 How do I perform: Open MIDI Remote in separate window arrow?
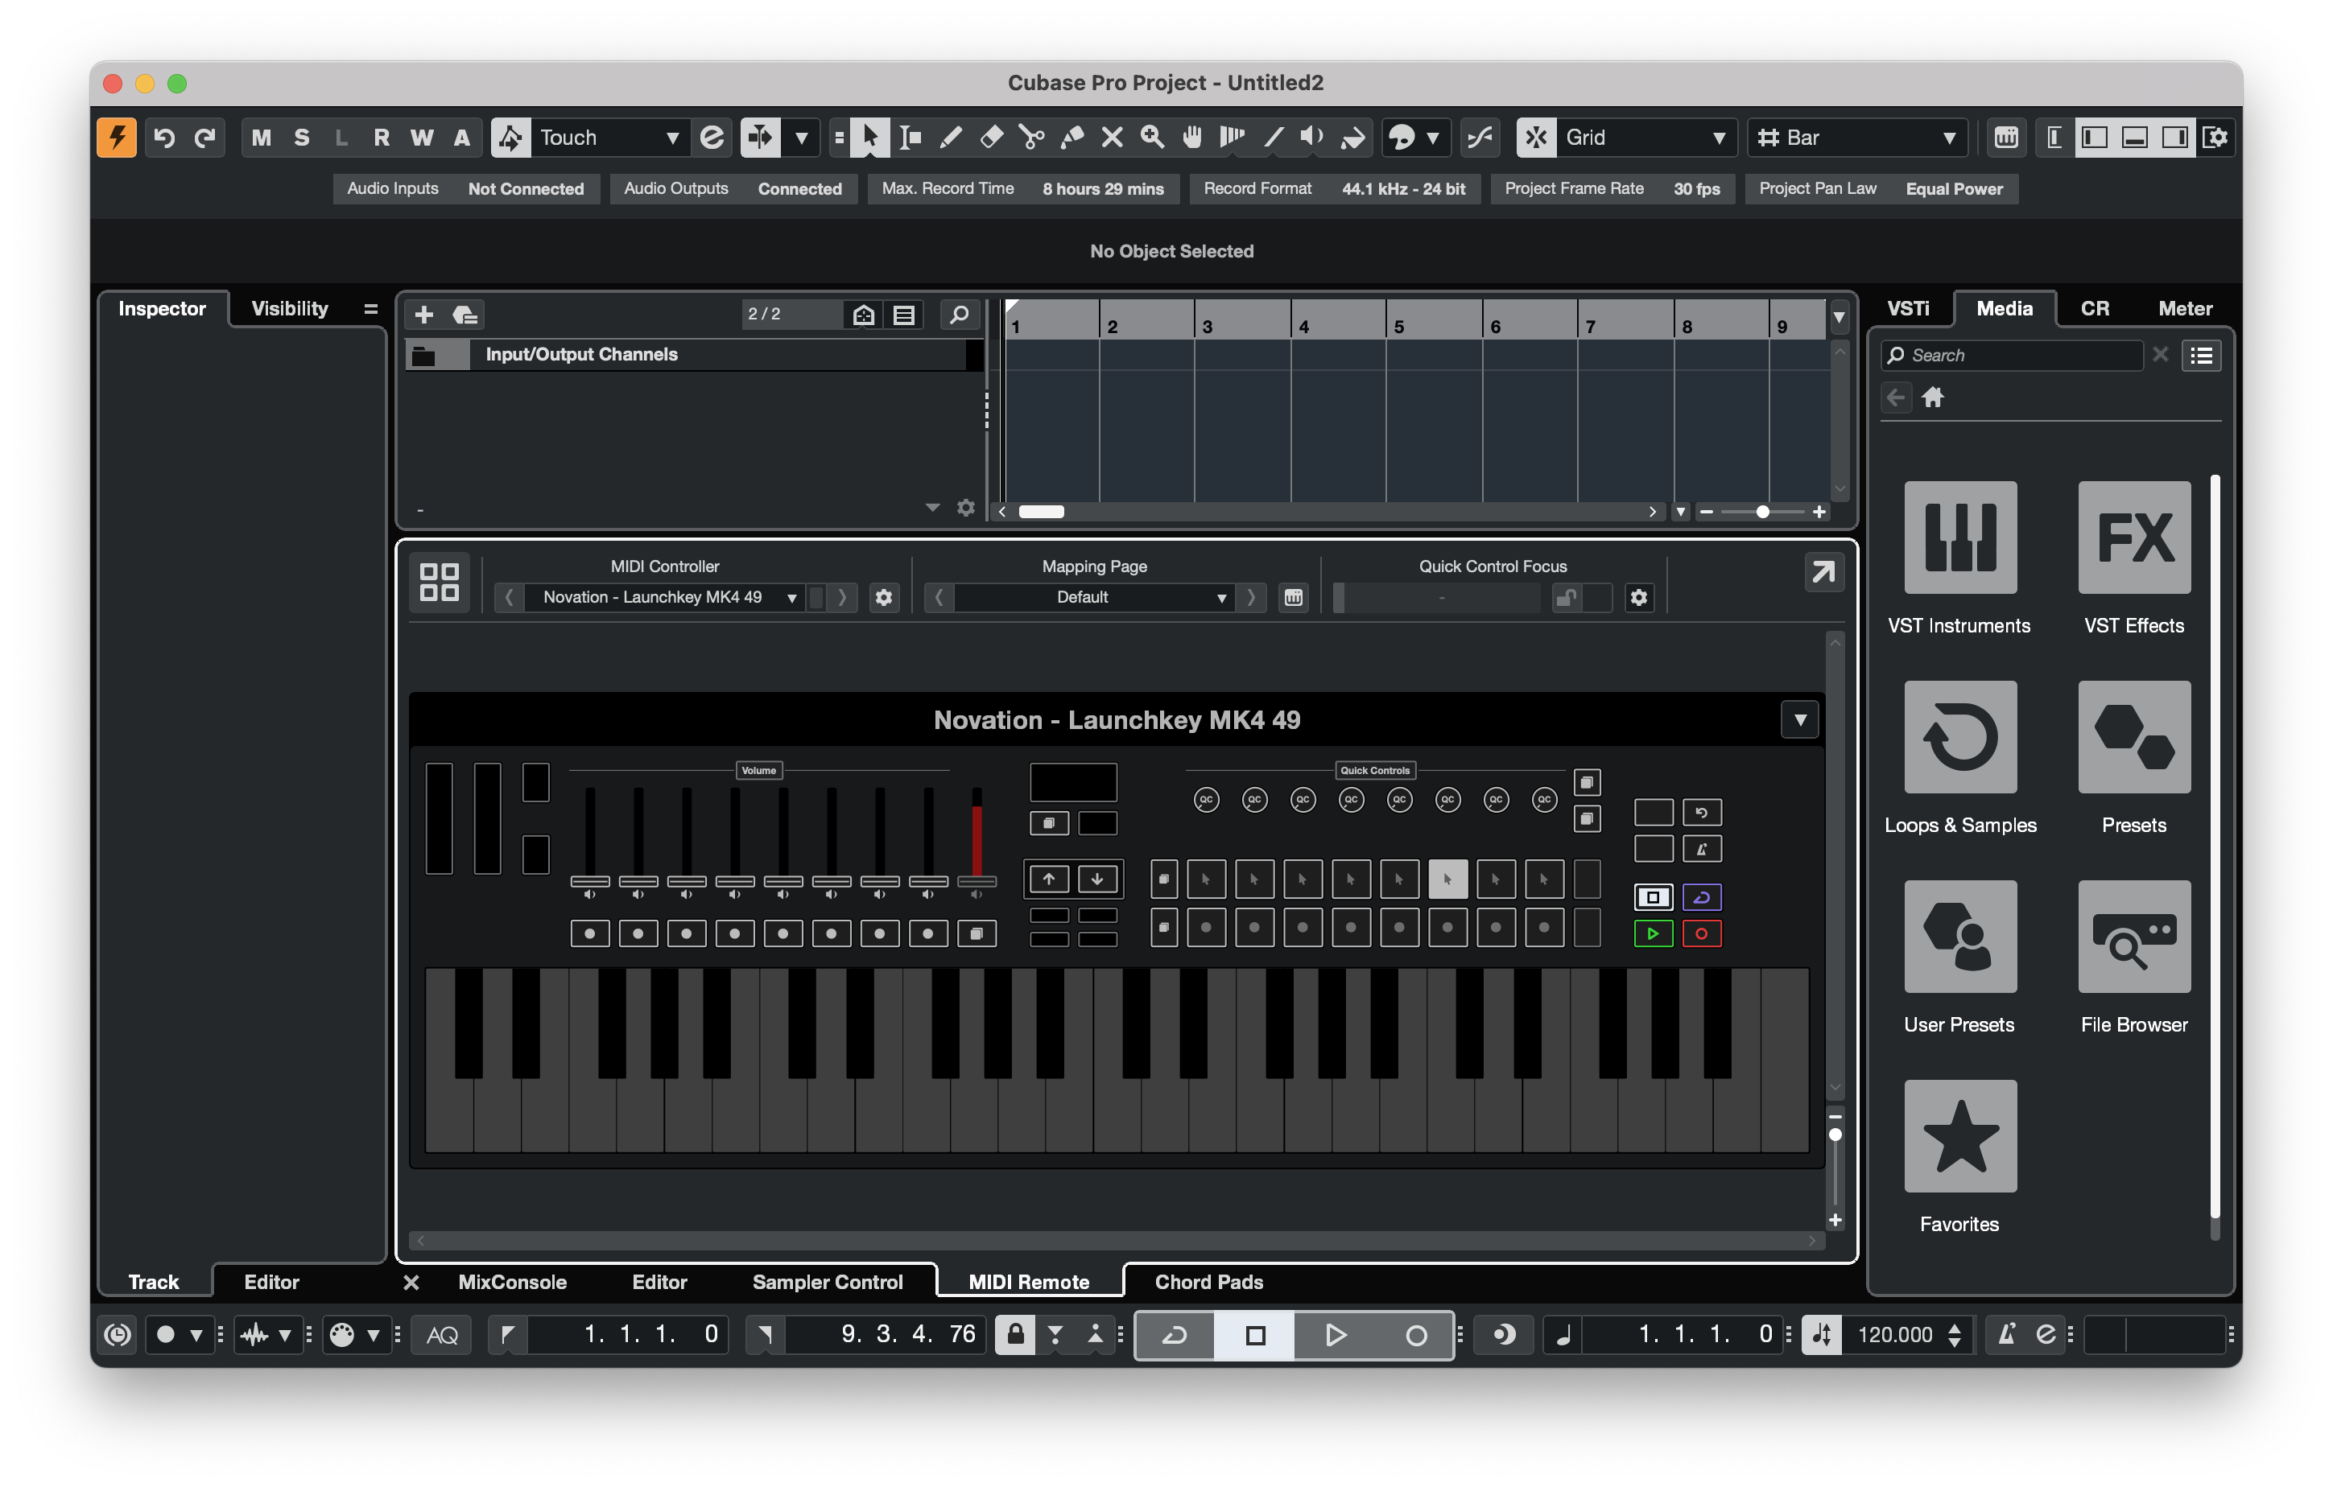pyautogui.click(x=1823, y=572)
